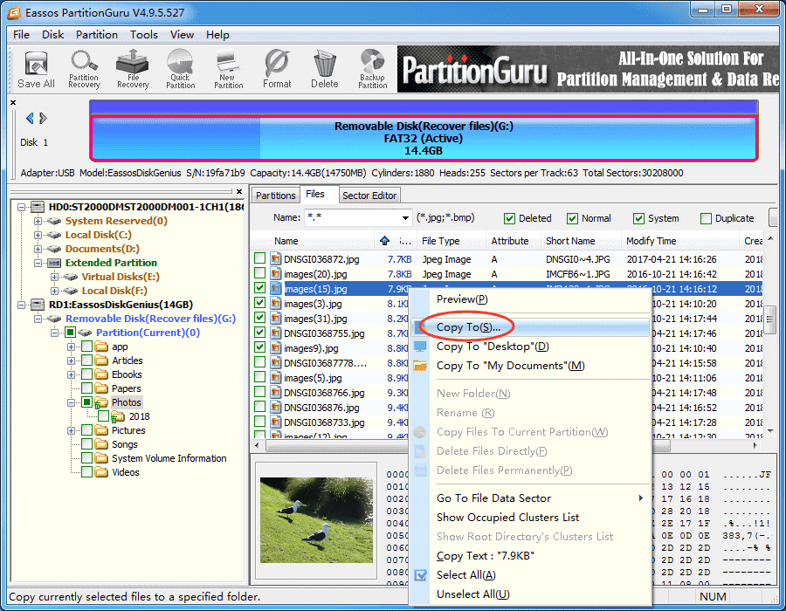Choose the Format tool

tap(277, 70)
